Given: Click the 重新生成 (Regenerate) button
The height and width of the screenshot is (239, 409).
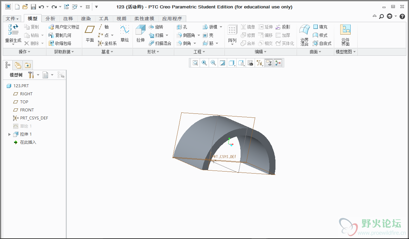Looking at the screenshot, I should (x=13, y=35).
